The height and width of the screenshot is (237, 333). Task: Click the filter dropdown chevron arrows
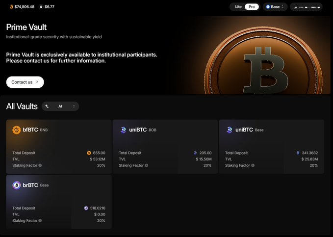click(74, 106)
